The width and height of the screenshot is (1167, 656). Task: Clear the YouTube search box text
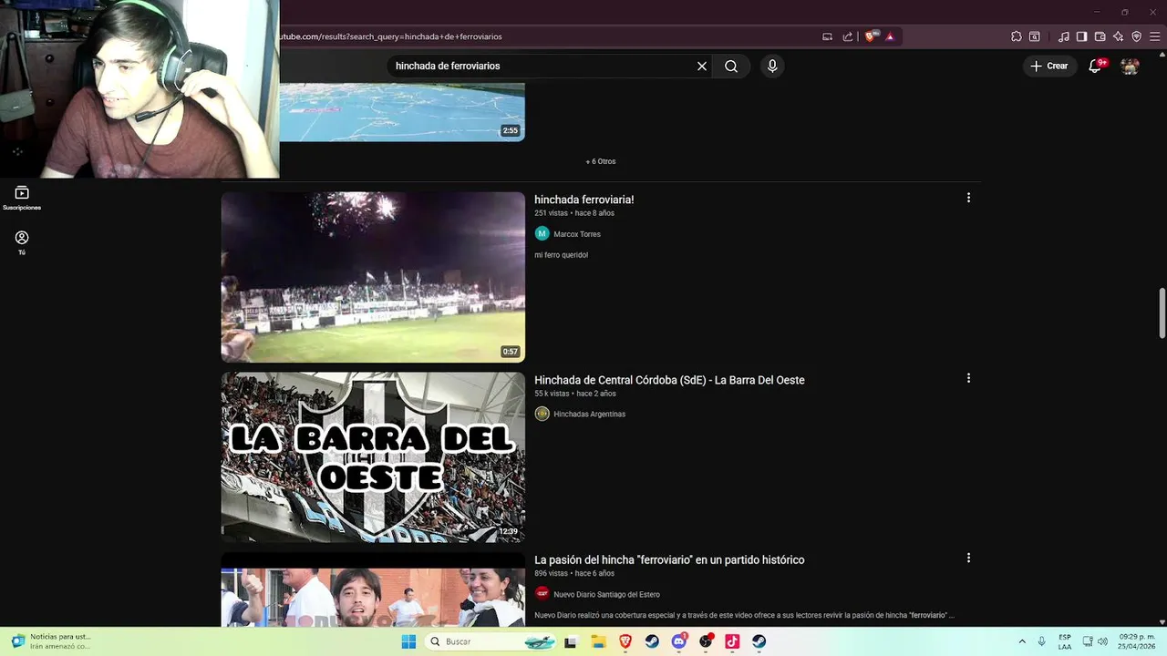pyautogui.click(x=702, y=66)
